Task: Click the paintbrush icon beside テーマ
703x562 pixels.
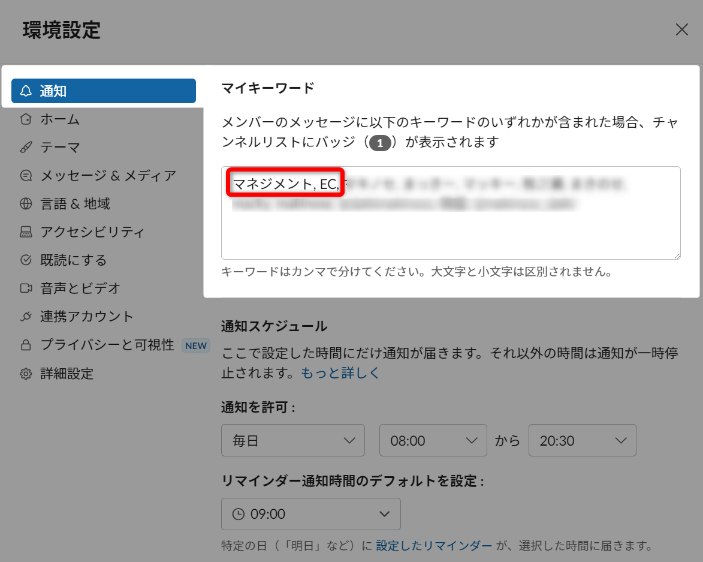Action: (x=26, y=148)
